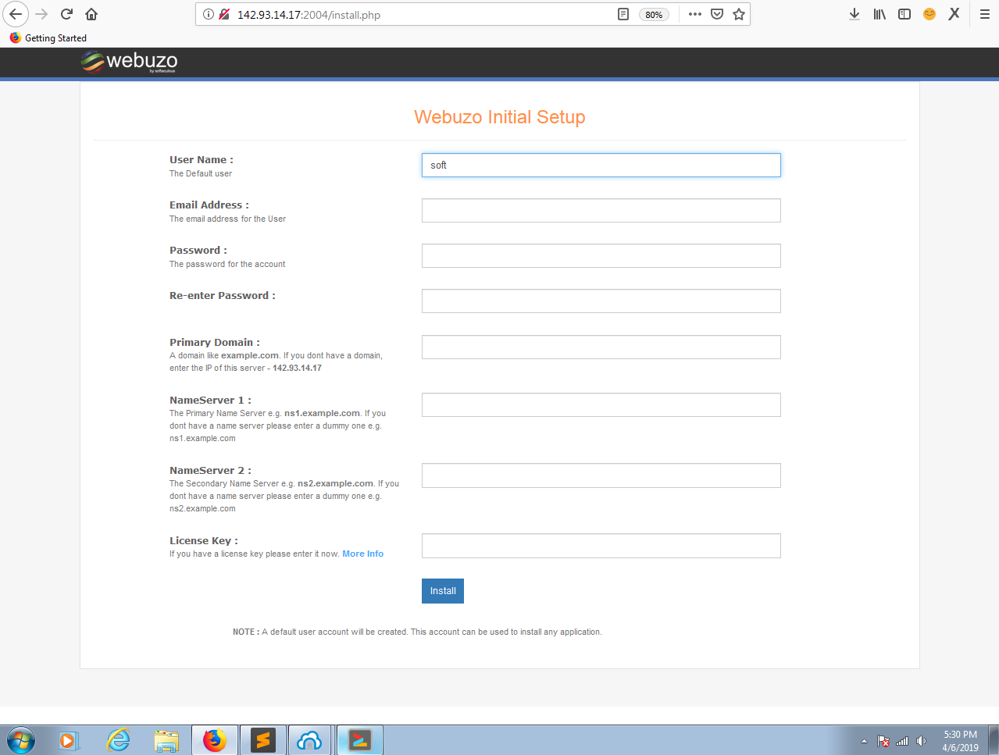Click the Email Address input field

point(601,210)
